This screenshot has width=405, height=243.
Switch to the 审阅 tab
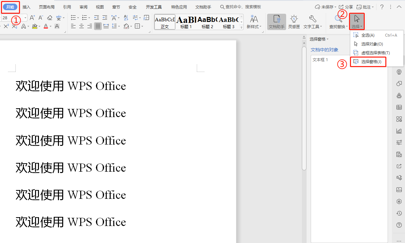[83, 7]
